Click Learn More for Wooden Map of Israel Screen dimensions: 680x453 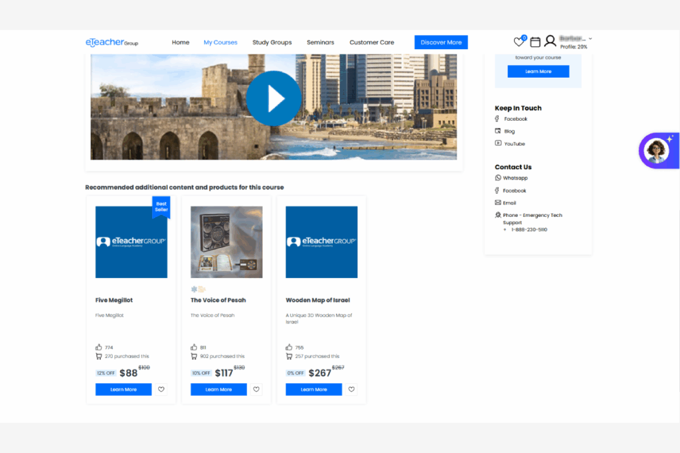(313, 389)
